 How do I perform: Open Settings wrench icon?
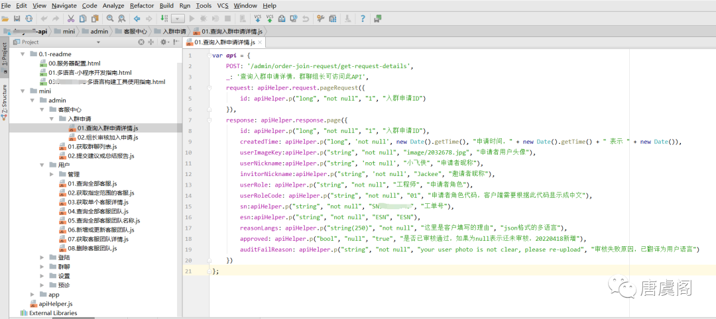tap(321, 19)
